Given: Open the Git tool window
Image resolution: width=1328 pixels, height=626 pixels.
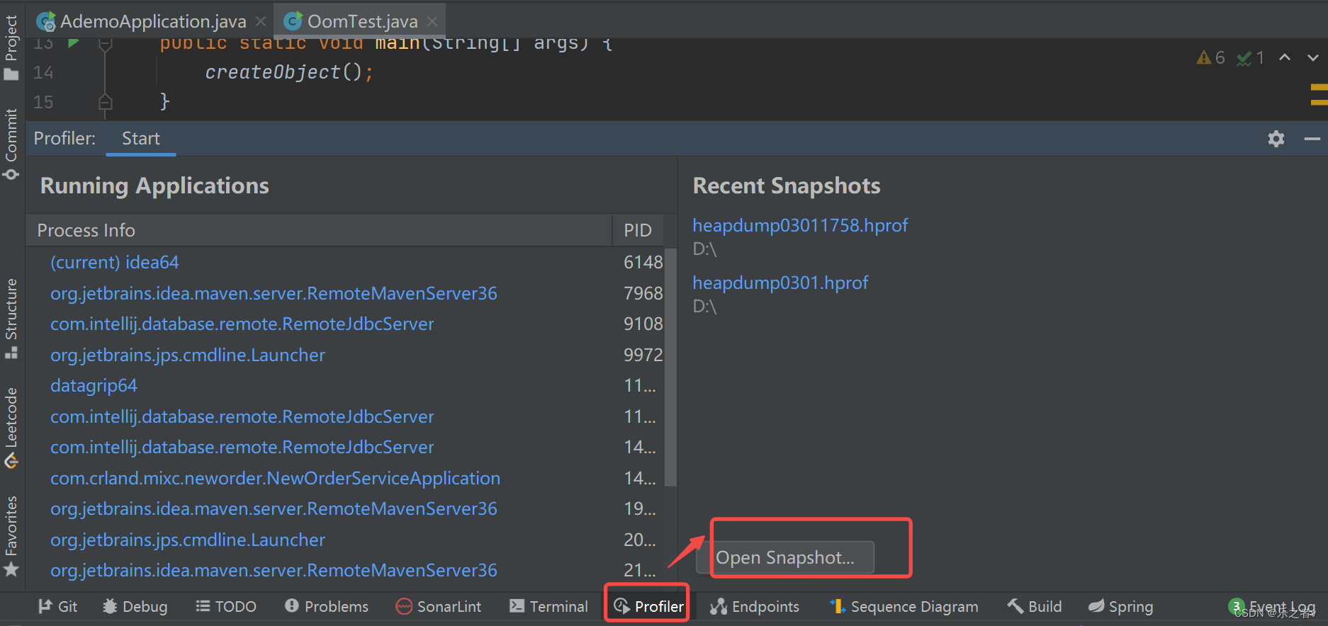Looking at the screenshot, I should coord(57,607).
